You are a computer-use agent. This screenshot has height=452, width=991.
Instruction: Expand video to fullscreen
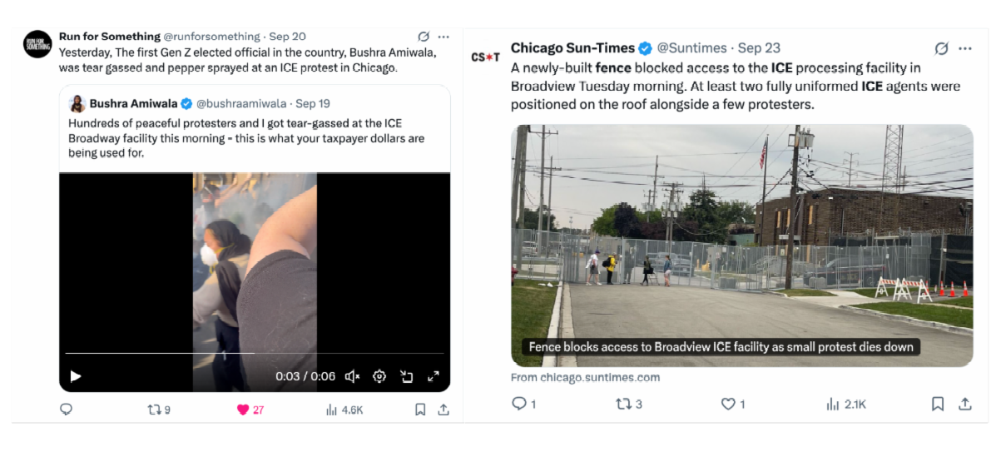[x=434, y=376]
